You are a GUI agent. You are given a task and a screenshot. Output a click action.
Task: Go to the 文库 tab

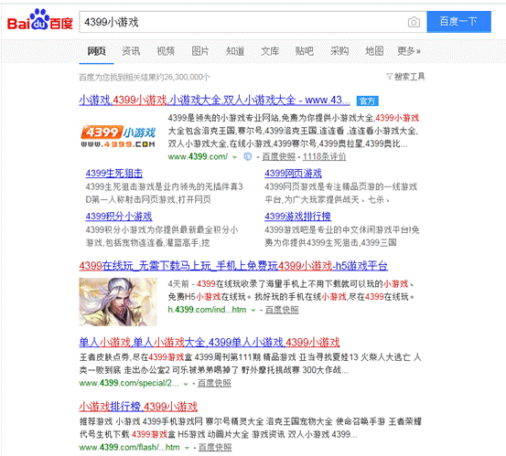[270, 51]
